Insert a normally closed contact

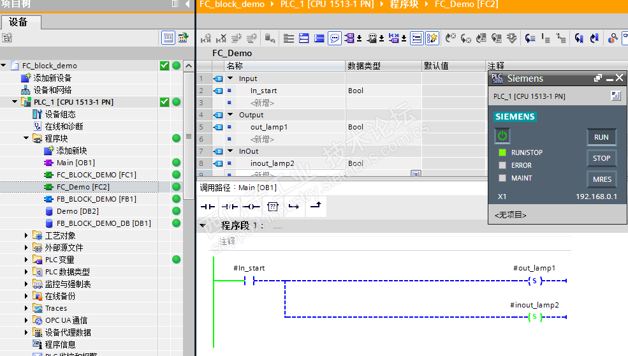coord(230,207)
